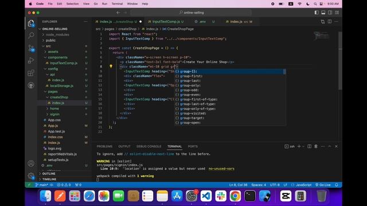Open notifications bell in status bar
Screen dimensions: 367x206
coord(337,185)
